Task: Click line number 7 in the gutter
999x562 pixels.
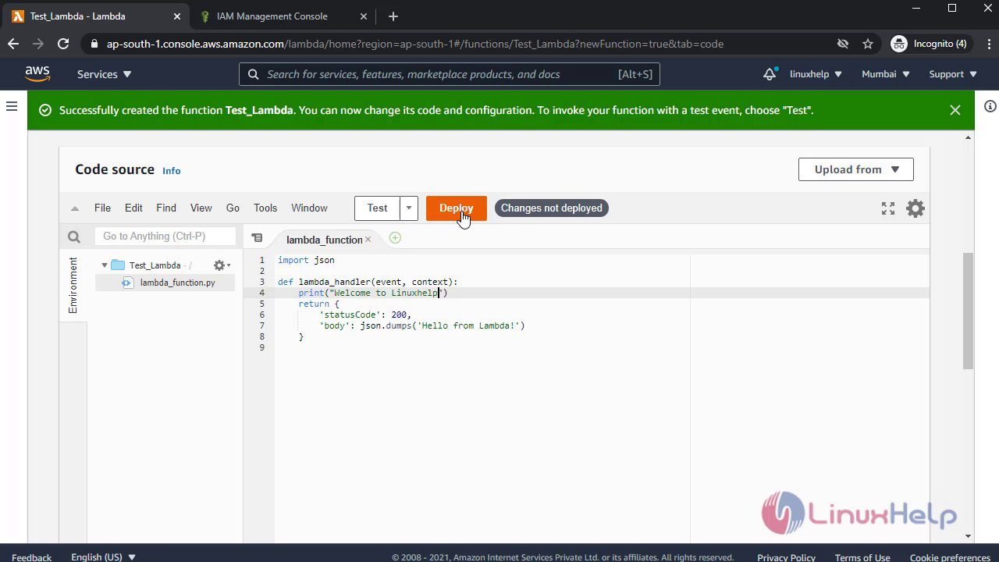Action: tap(261, 325)
